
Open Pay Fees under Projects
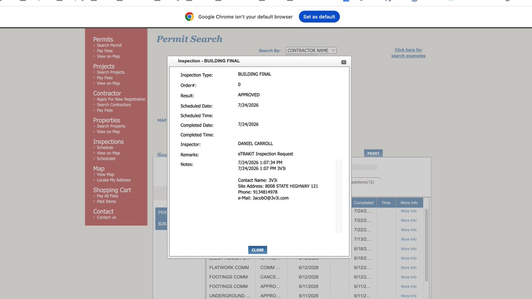tap(105, 78)
